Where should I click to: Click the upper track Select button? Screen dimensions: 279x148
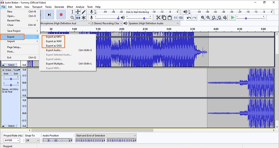pos(11,65)
